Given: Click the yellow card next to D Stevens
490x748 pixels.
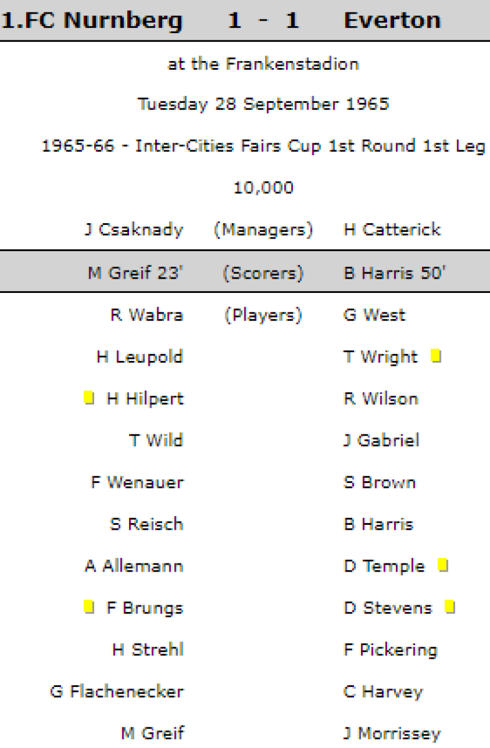Looking at the screenshot, I should click(450, 607).
